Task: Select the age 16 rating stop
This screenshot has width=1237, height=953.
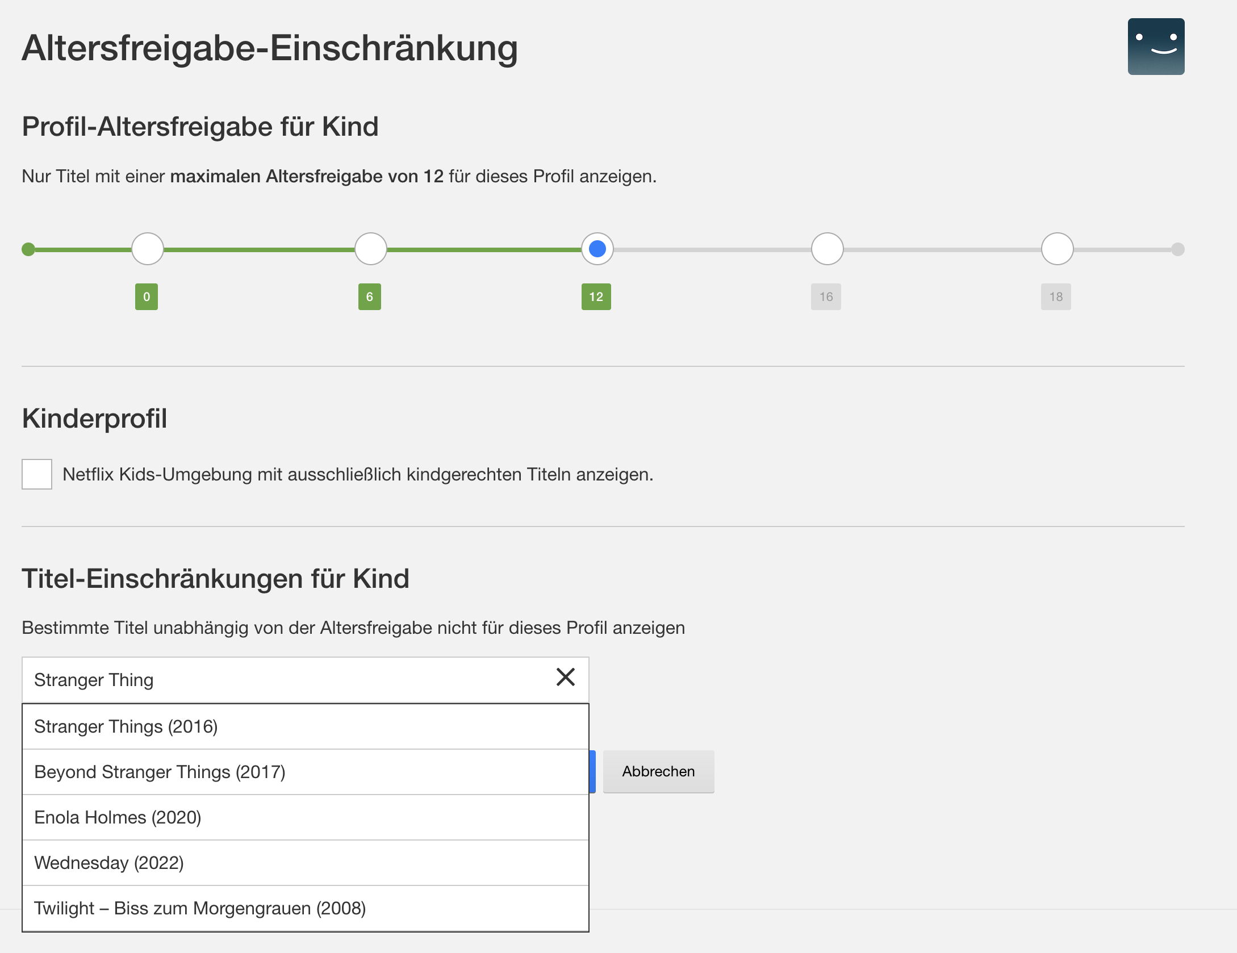Action: (x=828, y=249)
